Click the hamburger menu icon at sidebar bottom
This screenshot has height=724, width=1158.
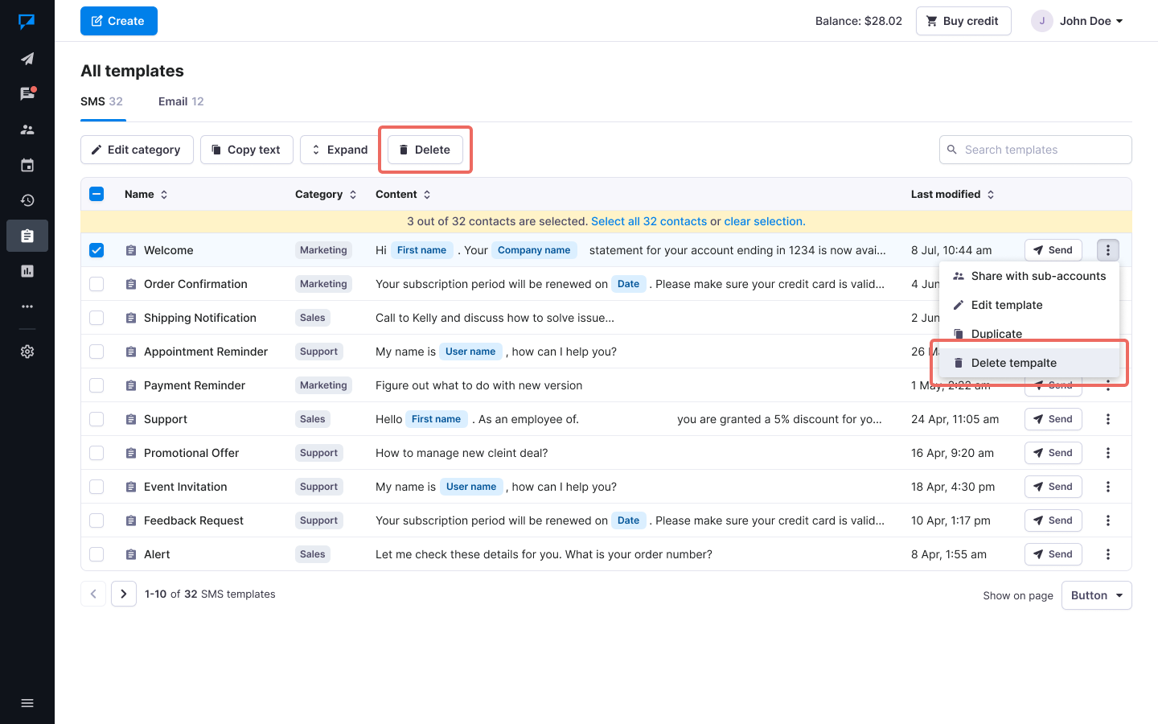(27, 703)
